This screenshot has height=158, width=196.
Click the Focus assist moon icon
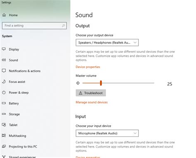coord(4,82)
